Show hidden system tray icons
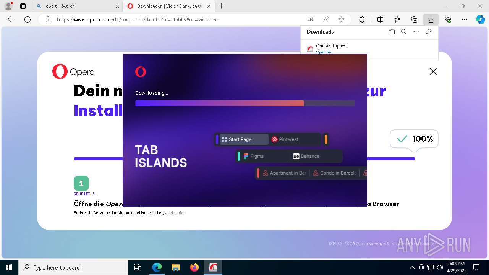Viewport: 489px width, 275px height. click(412, 267)
